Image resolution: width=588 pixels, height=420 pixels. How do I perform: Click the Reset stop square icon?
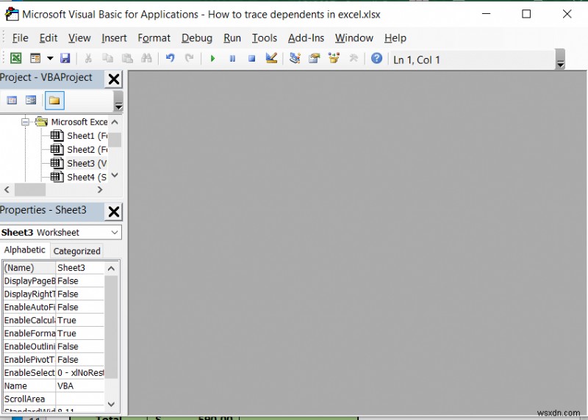252,59
